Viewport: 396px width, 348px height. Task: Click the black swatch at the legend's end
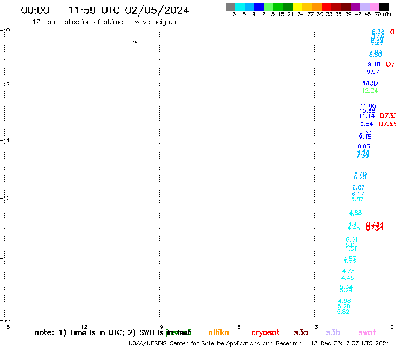(x=384, y=6)
